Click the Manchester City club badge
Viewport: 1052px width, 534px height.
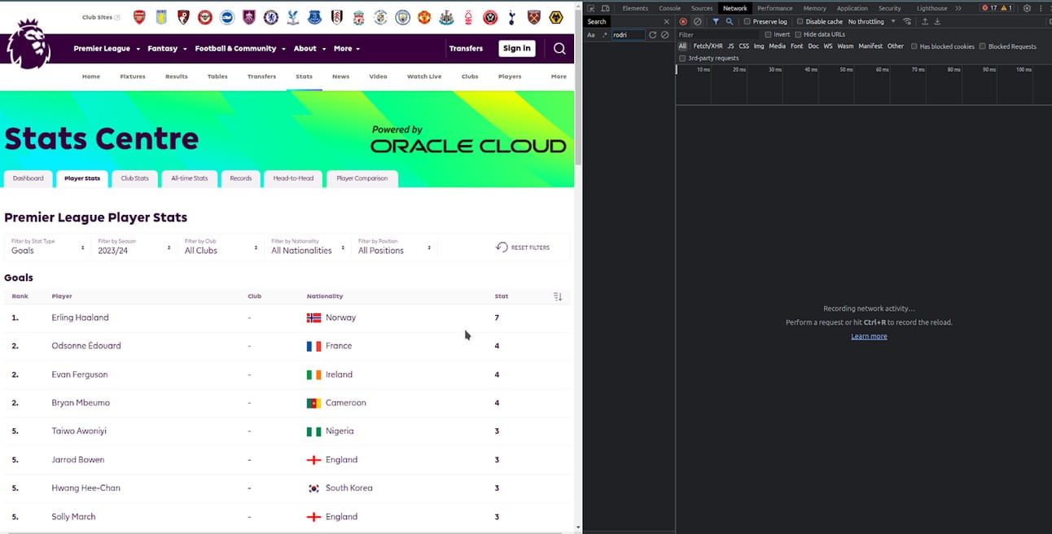(x=402, y=17)
